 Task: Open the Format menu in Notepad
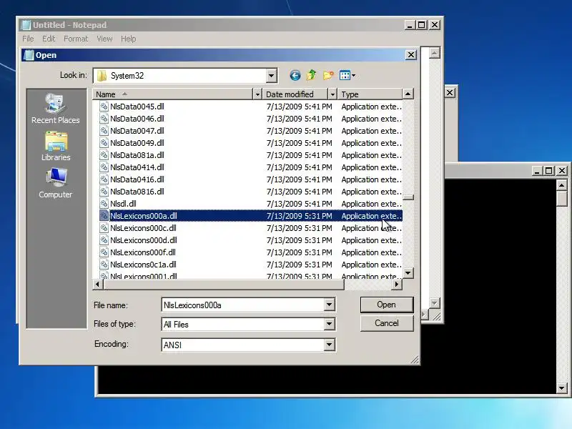(76, 39)
